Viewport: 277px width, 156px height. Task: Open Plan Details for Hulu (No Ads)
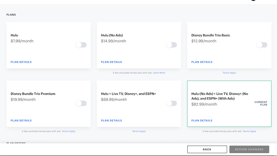coord(111,62)
